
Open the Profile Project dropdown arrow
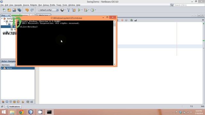pyautogui.click(x=95, y=10)
